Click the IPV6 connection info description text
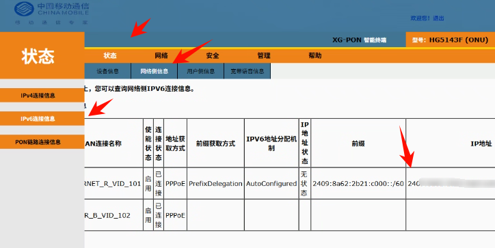Viewport: 495px width, 248px height. [x=139, y=89]
